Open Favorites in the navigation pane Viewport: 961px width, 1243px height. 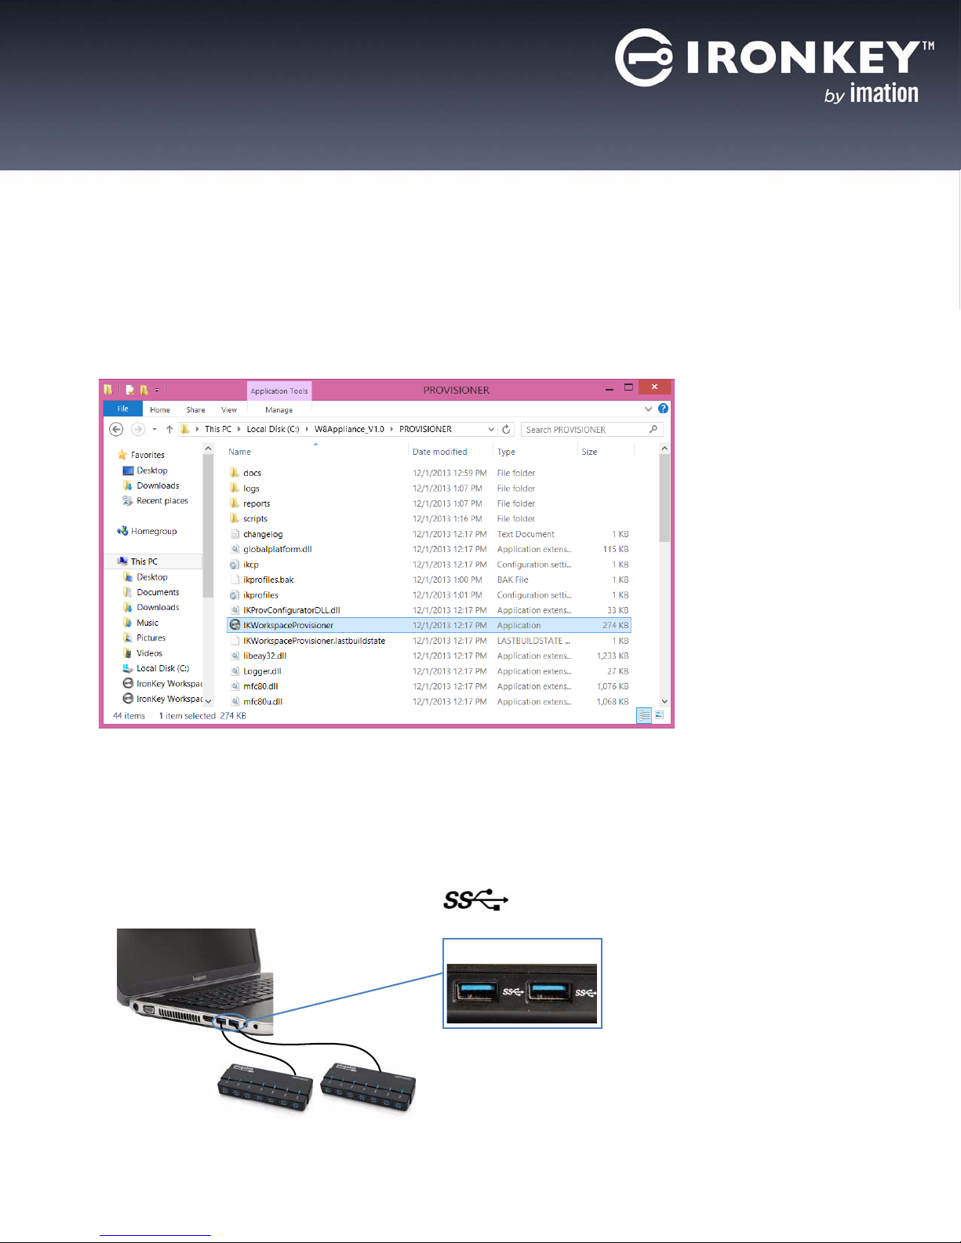(147, 455)
